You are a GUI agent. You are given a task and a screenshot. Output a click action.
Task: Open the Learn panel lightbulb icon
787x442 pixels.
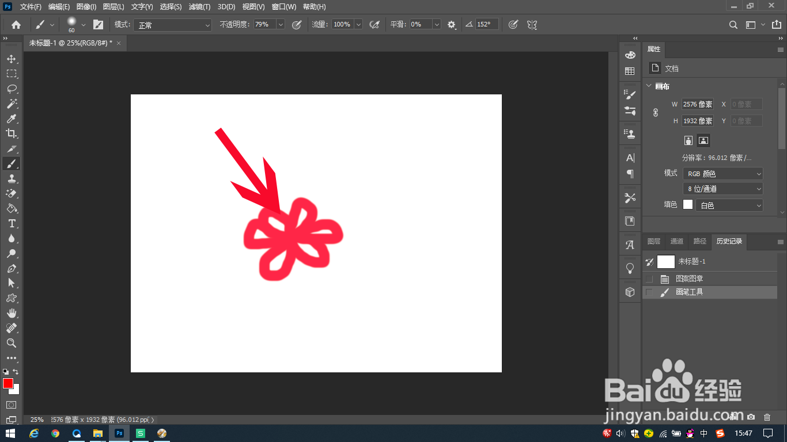coord(630,268)
